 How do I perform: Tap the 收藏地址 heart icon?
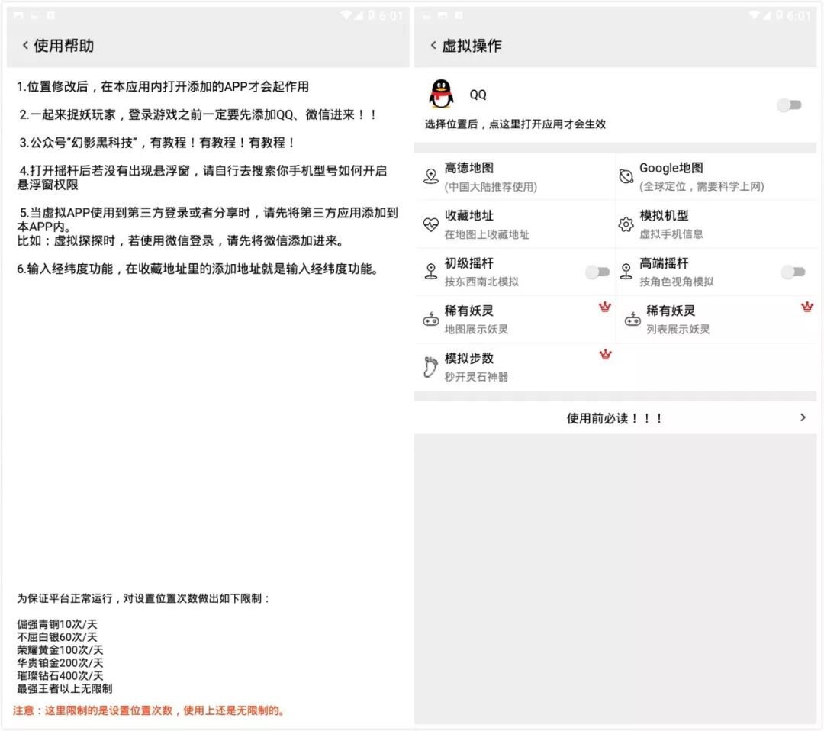point(431,224)
